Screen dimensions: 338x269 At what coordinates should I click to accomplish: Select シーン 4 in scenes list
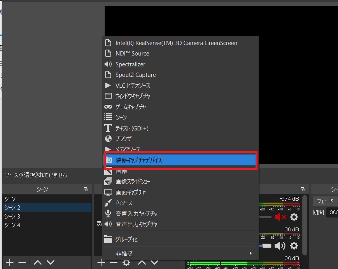pyautogui.click(x=47, y=225)
